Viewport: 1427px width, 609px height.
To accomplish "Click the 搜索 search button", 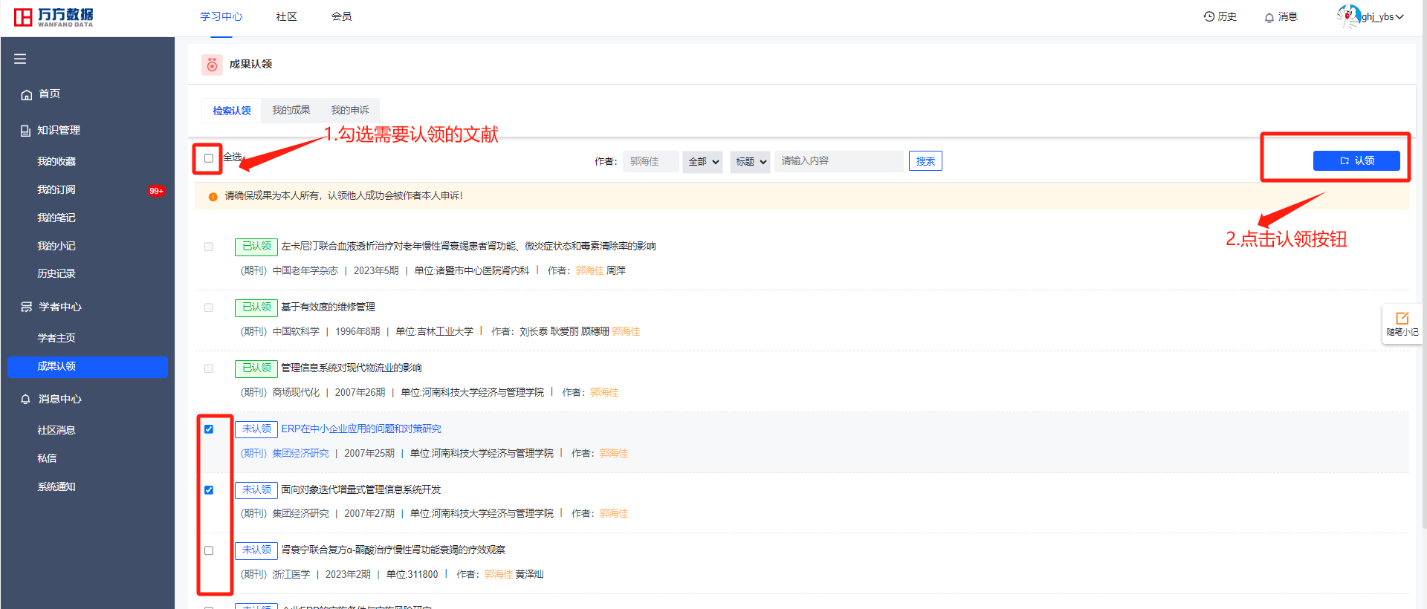I will coord(925,161).
